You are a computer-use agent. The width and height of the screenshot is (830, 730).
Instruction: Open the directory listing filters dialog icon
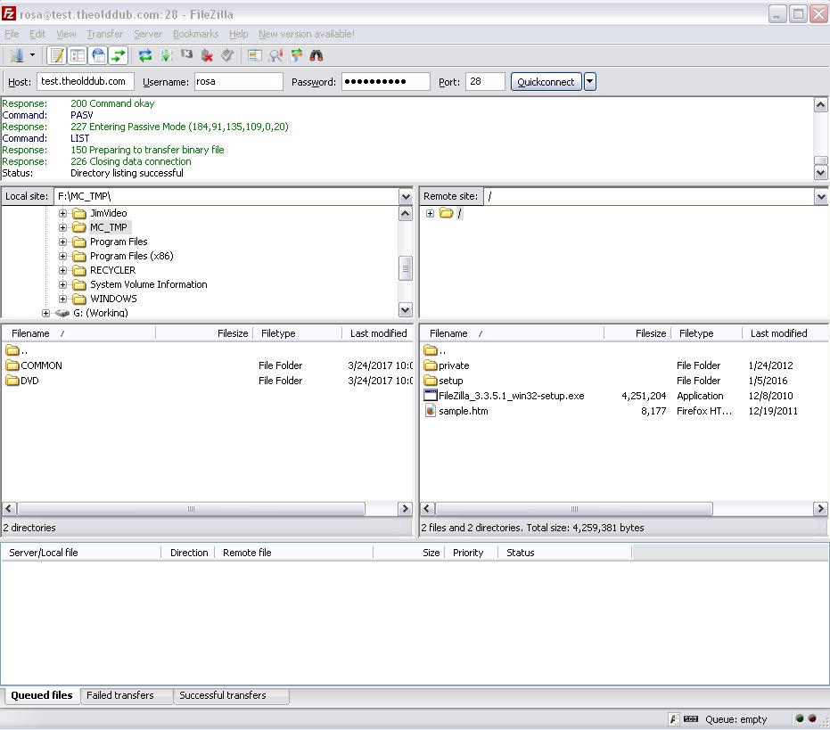(255, 55)
